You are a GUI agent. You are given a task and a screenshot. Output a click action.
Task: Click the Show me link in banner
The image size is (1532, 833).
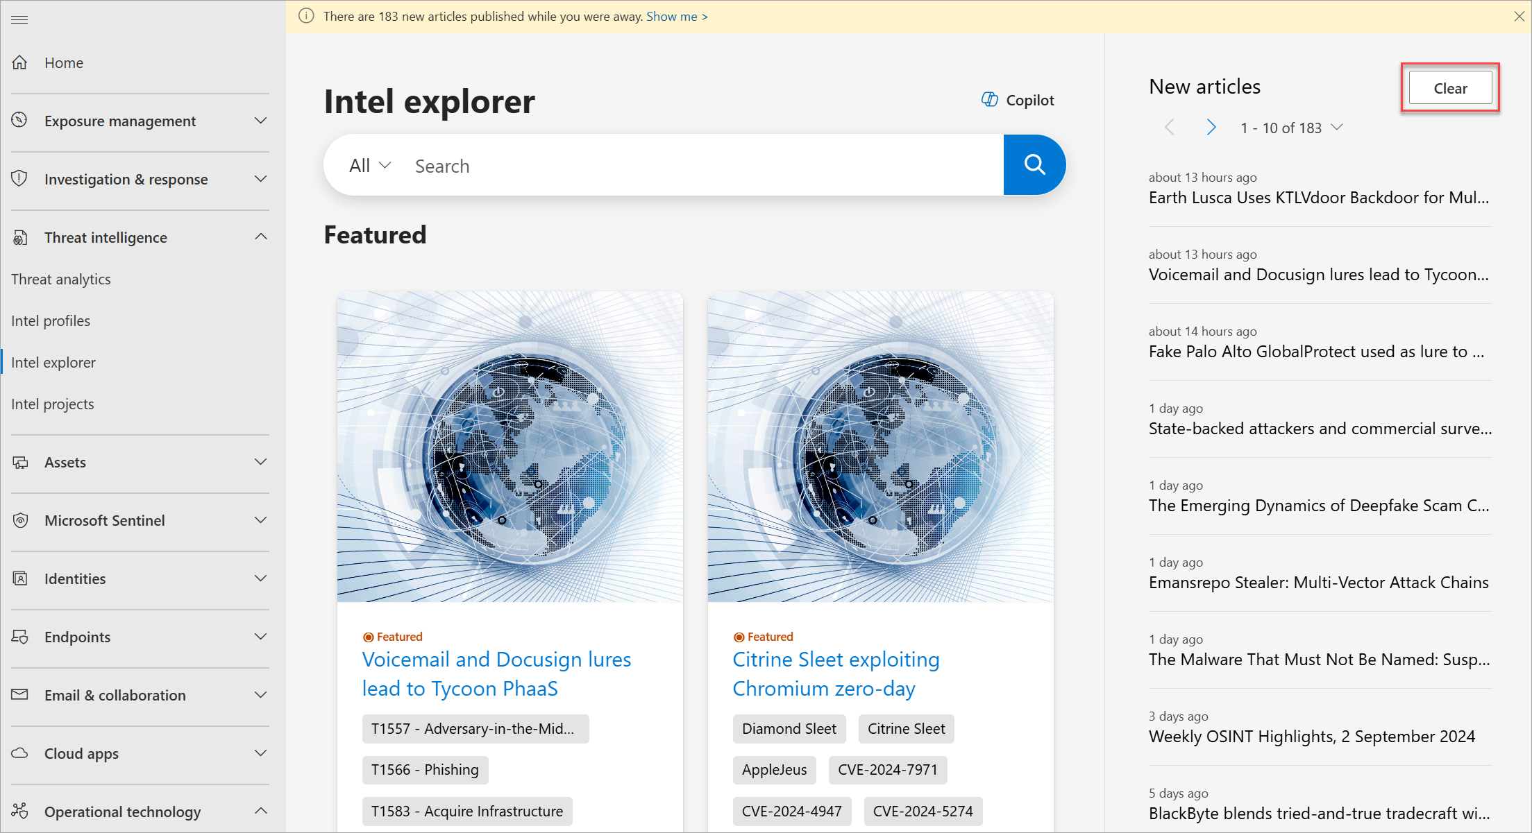677,17
